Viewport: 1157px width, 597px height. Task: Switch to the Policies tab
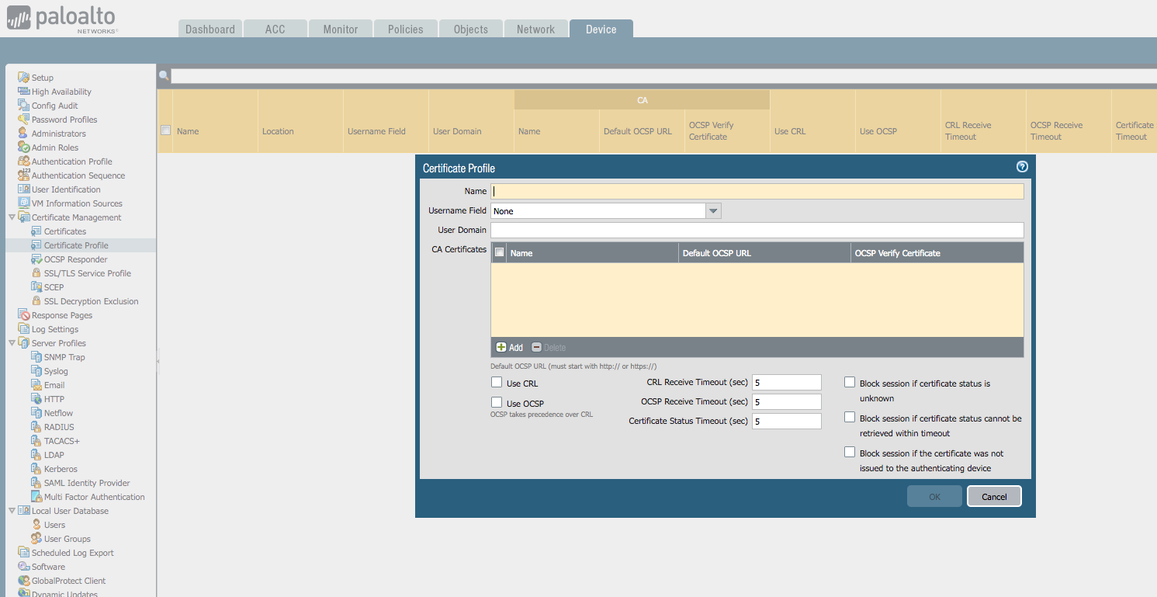click(405, 30)
